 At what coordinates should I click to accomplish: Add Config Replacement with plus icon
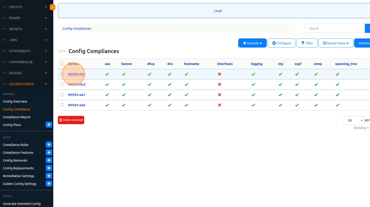click(x=49, y=168)
